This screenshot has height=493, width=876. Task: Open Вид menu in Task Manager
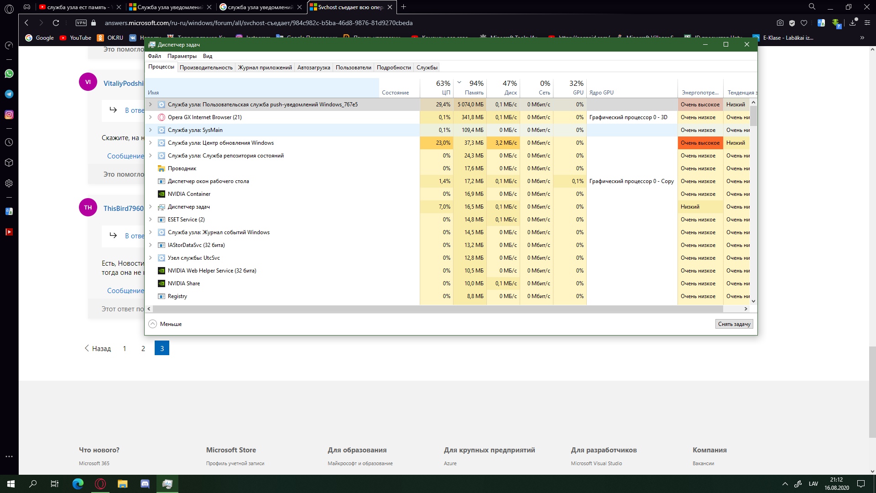point(208,56)
